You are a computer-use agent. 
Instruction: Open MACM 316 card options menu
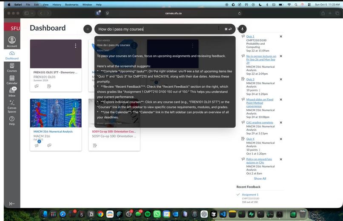[75, 105]
